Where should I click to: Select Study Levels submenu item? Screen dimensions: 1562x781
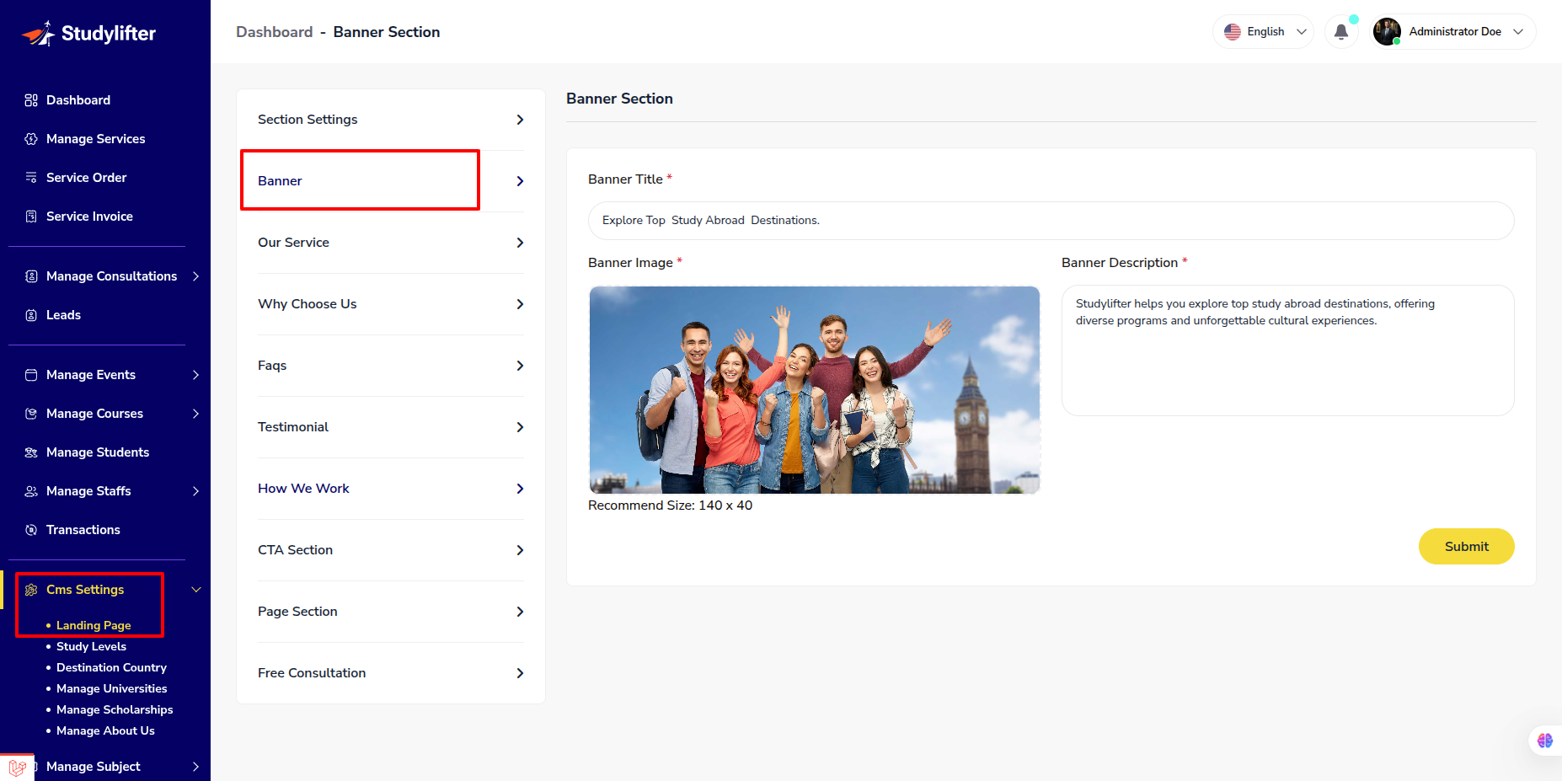pos(91,646)
